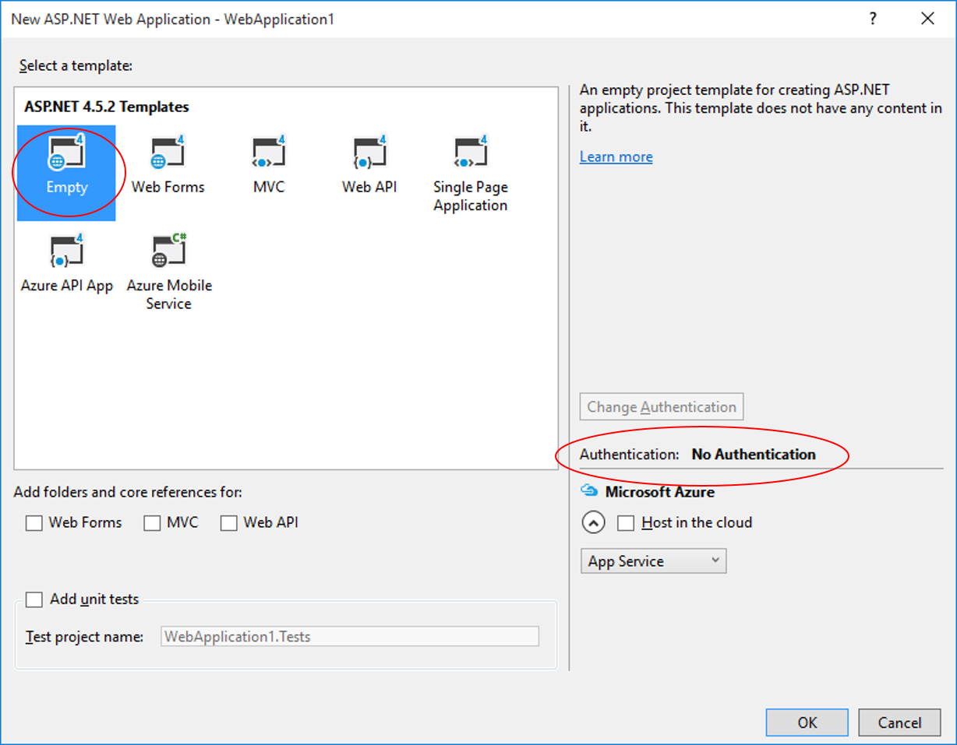Open the Learn more link

click(x=616, y=156)
